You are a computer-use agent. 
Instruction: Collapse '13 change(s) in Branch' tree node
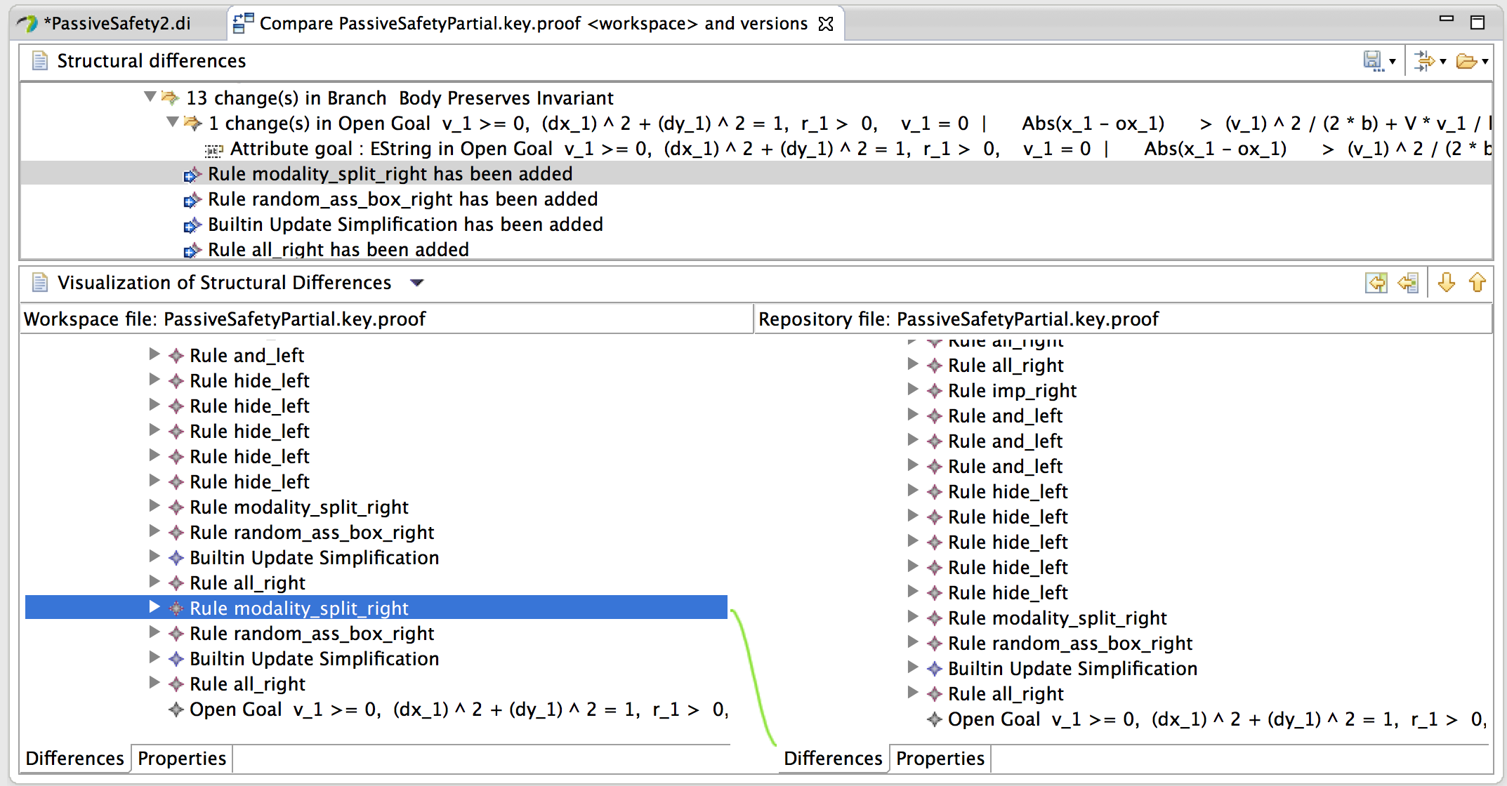[x=150, y=97]
